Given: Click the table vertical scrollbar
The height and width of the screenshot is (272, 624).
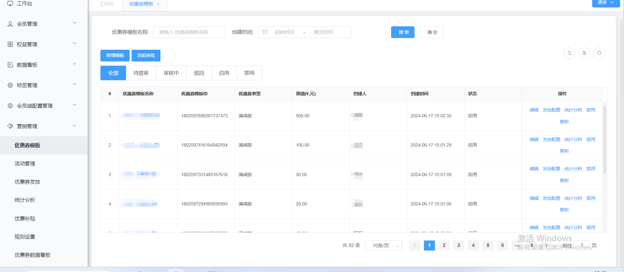Looking at the screenshot, I should (x=605, y=140).
